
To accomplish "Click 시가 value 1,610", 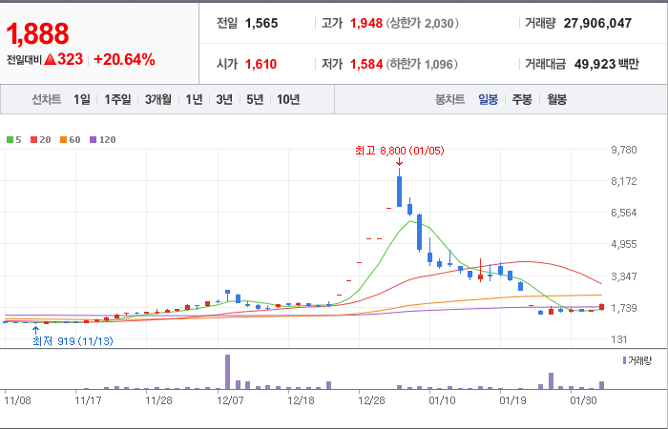I will pyautogui.click(x=261, y=64).
